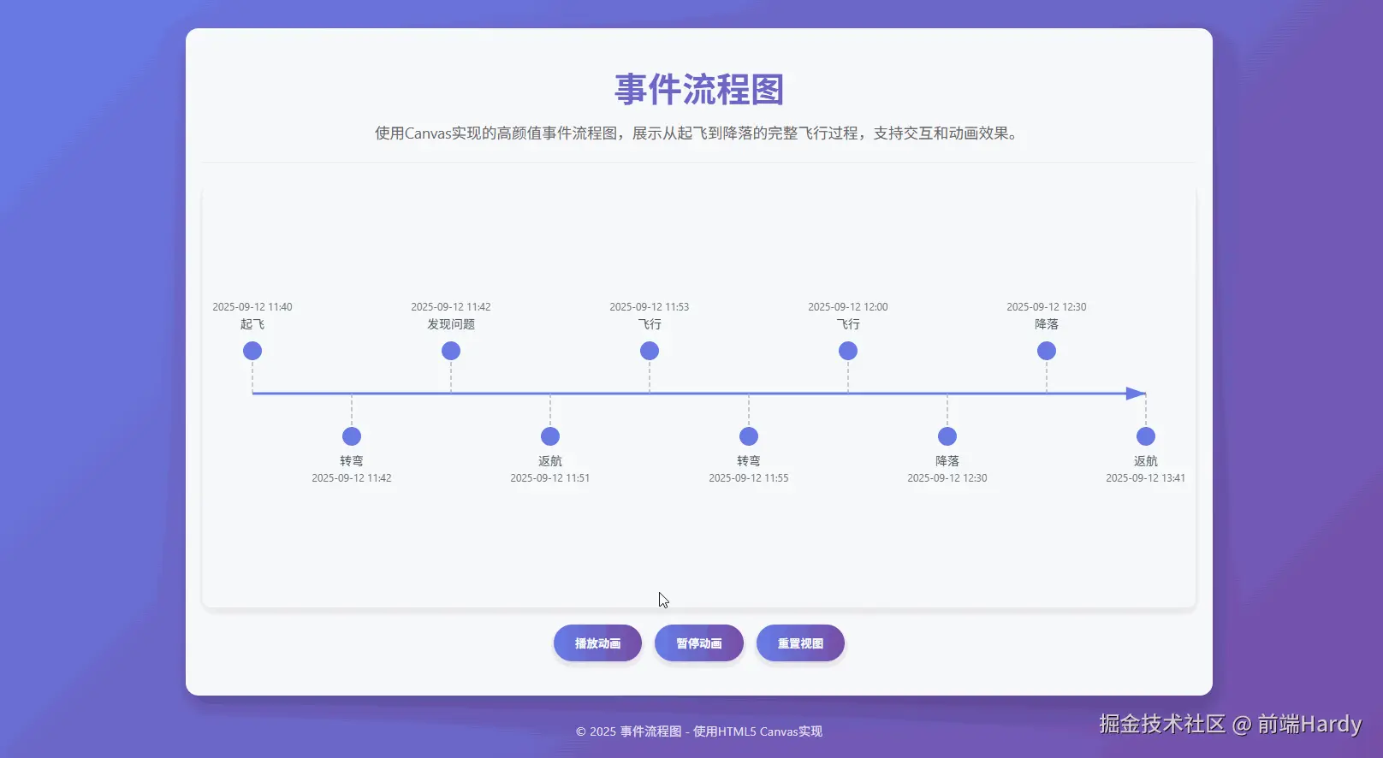This screenshot has height=758, width=1383.
Task: Click the 暂停动画 button
Action: [x=699, y=643]
